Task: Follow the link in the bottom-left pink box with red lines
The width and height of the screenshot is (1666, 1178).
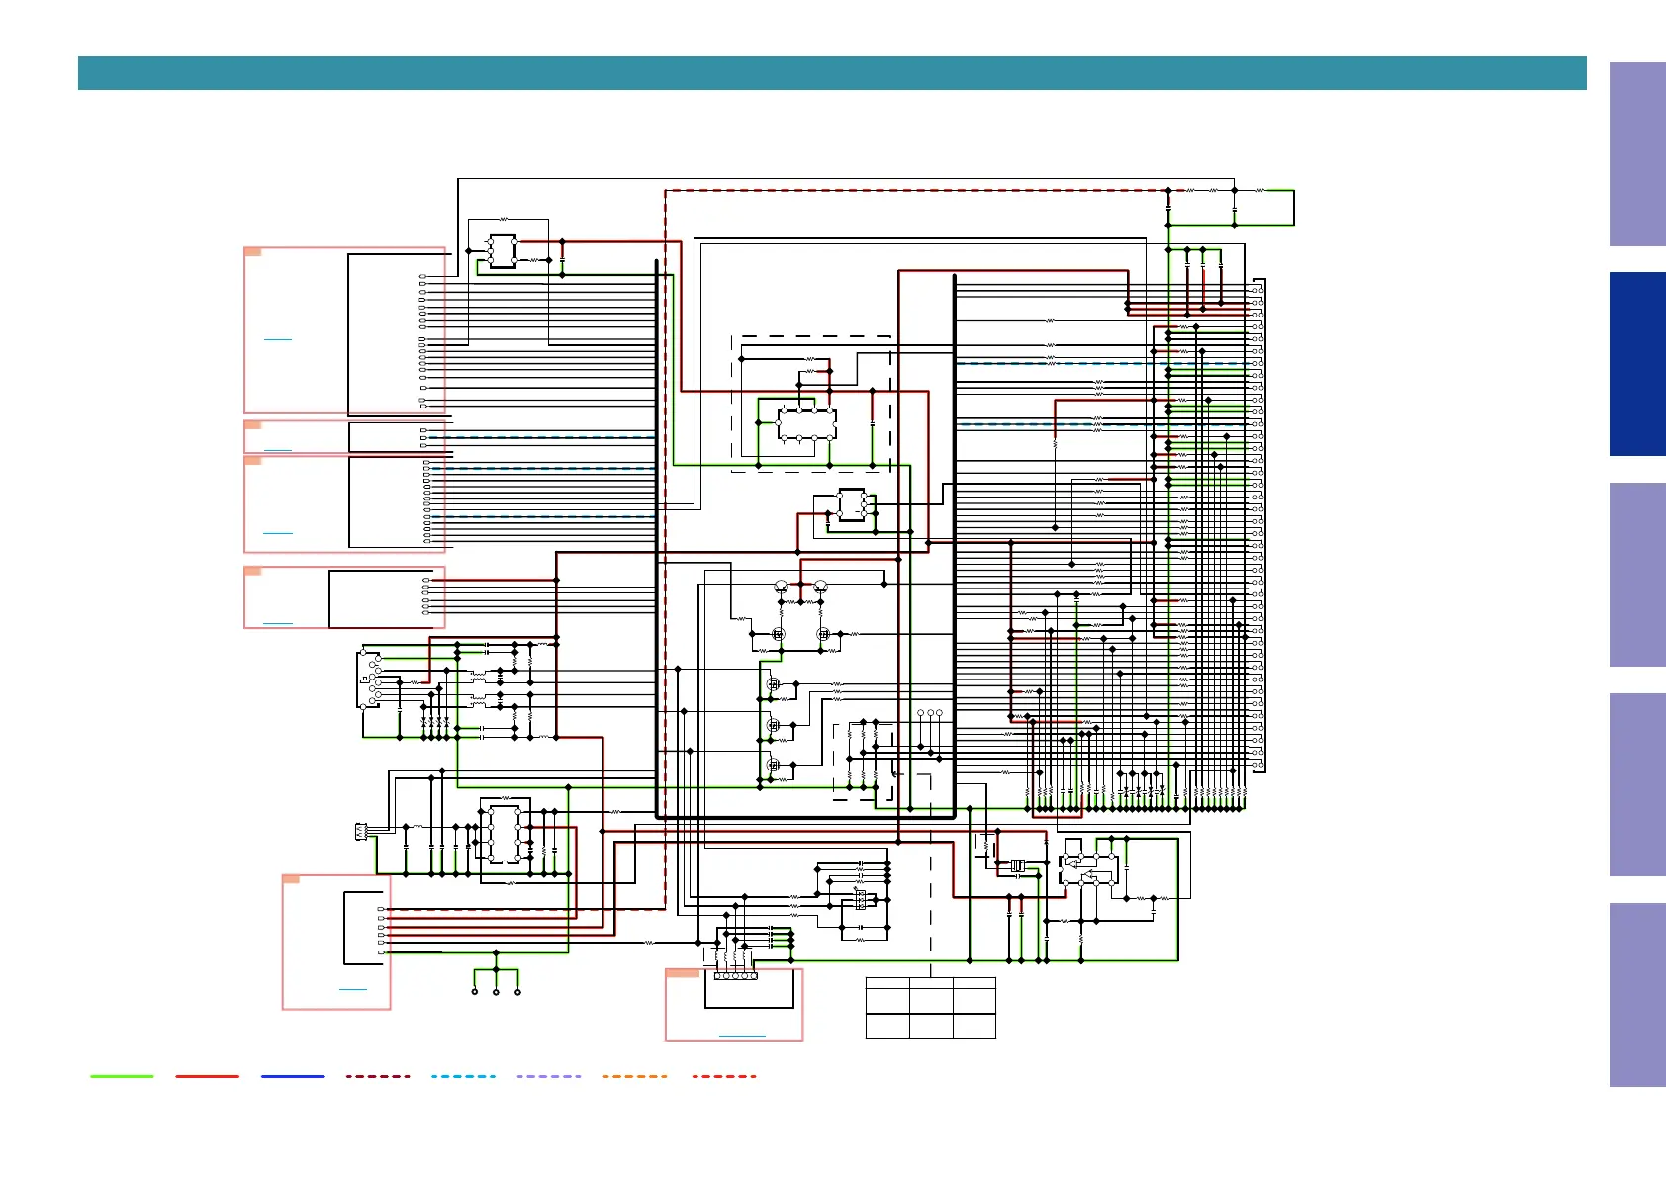Action: tap(353, 989)
